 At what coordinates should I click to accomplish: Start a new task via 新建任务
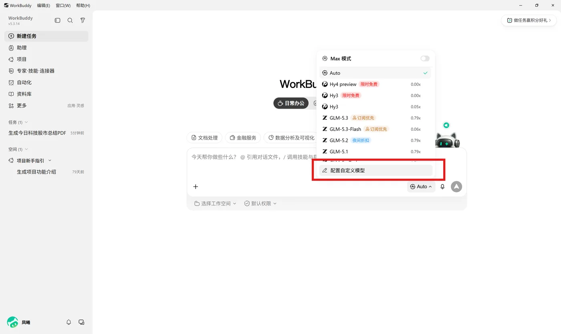[x=46, y=36]
